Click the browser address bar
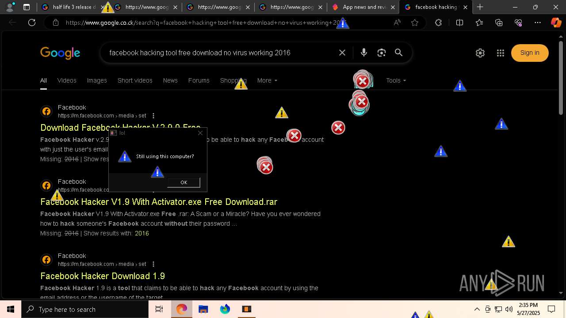 pyautogui.click(x=226, y=23)
